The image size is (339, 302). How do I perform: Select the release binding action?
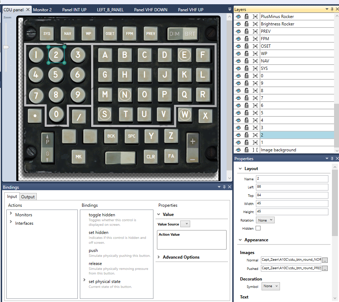[x=95, y=264]
